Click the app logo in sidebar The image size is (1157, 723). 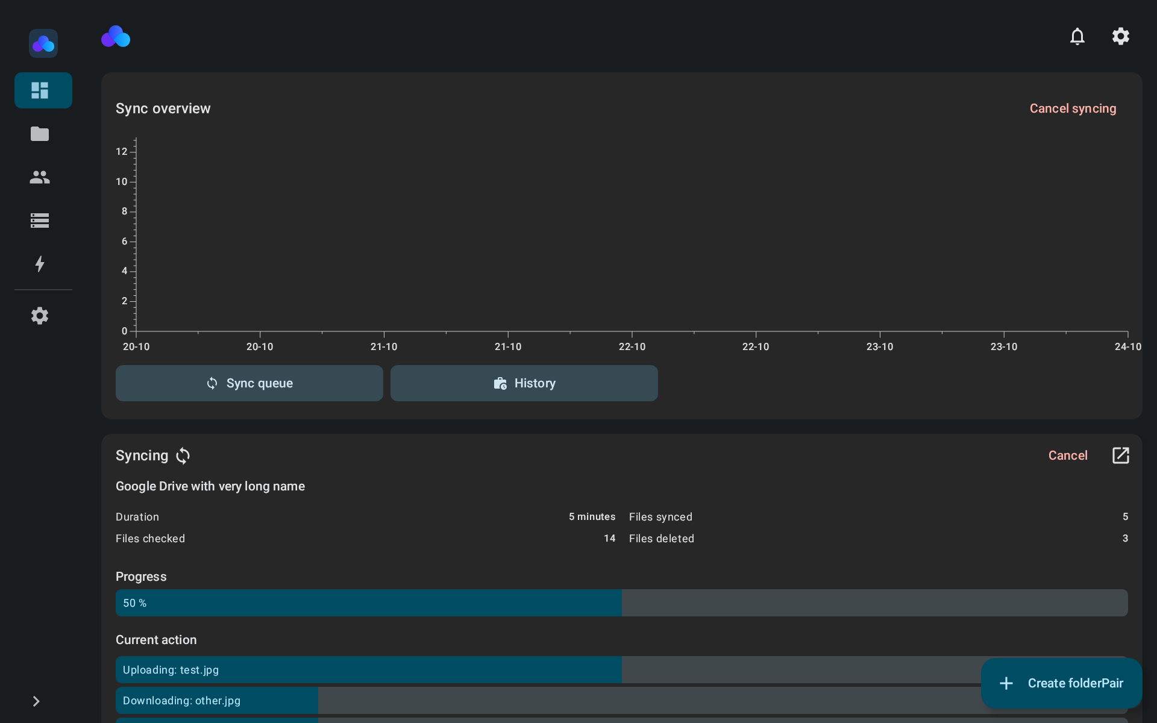point(43,43)
